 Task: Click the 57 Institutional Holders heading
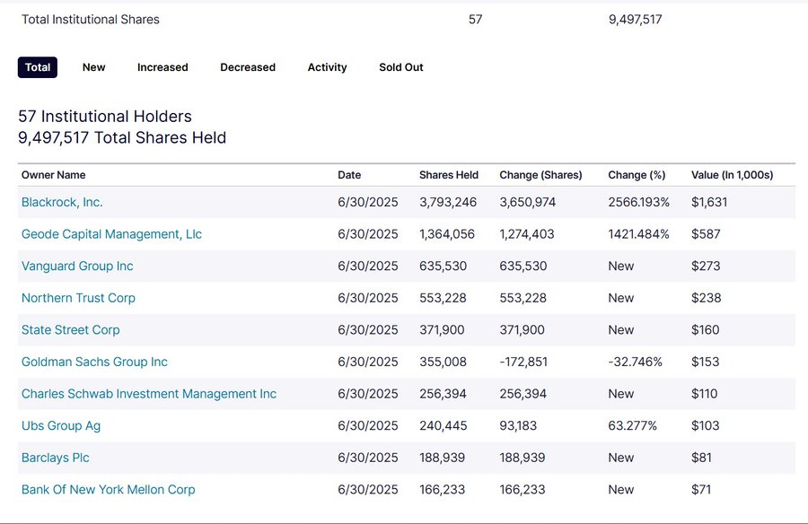click(x=105, y=117)
